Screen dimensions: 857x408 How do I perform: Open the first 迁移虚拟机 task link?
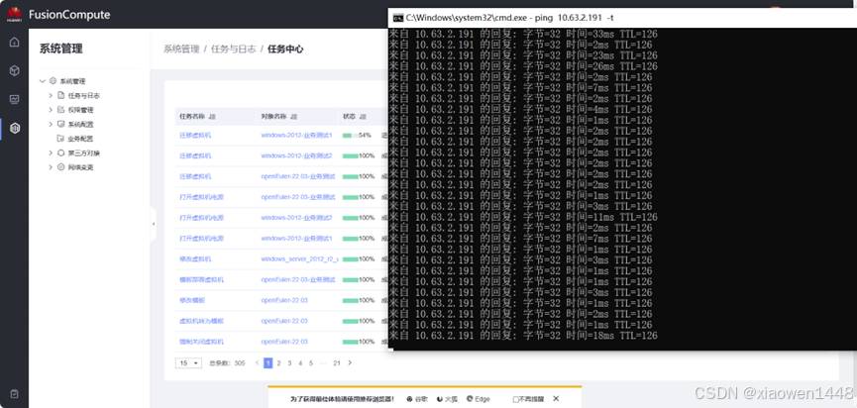(x=195, y=135)
